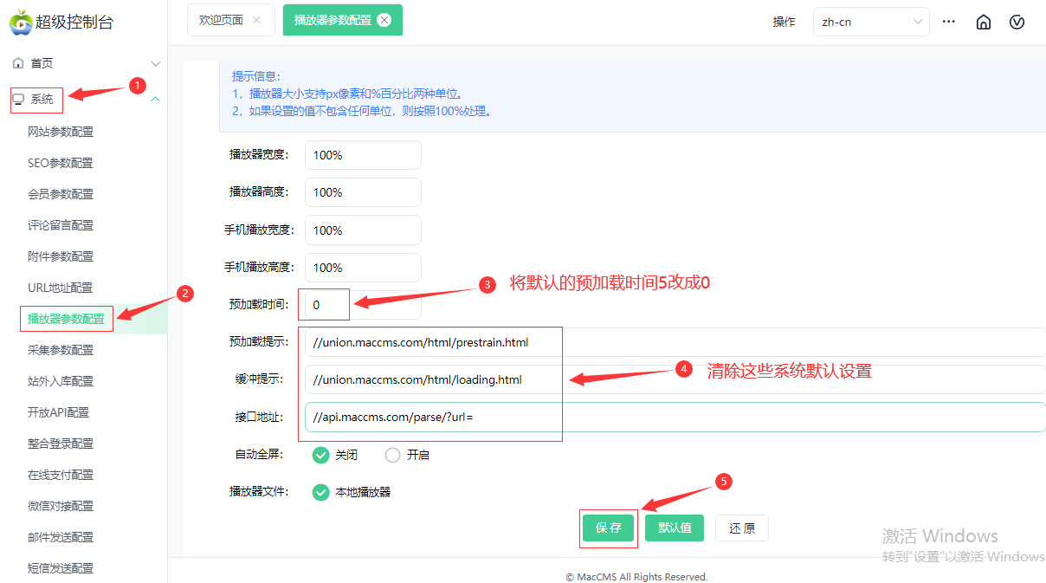
Task: Select 关闭 option for 自动全屏
Action: (321, 455)
